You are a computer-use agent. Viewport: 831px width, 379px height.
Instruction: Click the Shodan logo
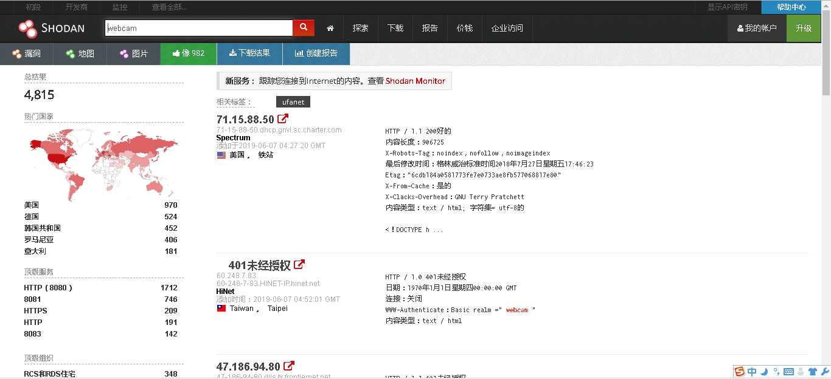click(x=51, y=28)
